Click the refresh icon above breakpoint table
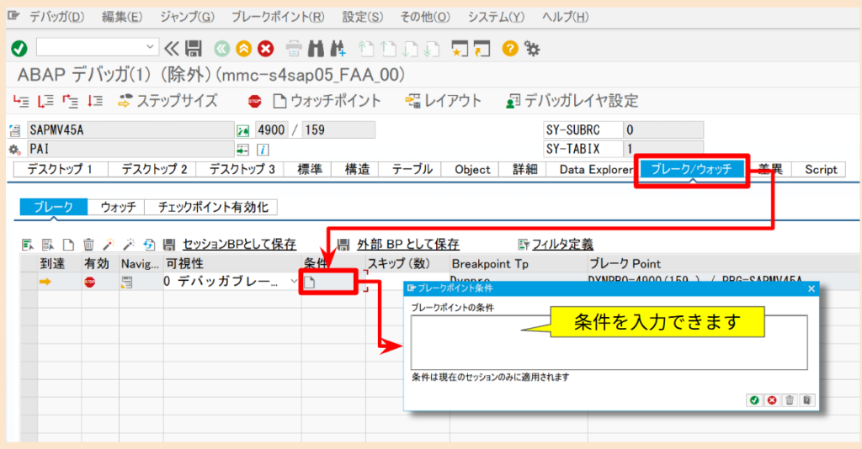862x449 pixels. point(149,245)
